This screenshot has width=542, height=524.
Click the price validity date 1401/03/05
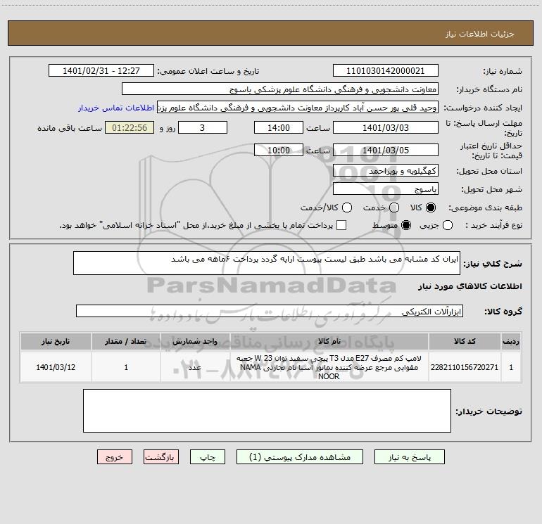coord(386,150)
